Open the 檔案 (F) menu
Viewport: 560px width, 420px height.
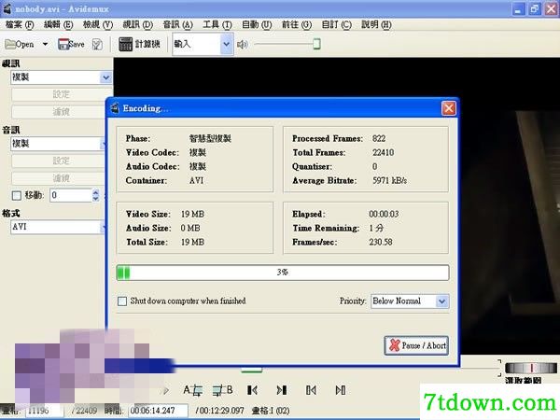pos(20,24)
